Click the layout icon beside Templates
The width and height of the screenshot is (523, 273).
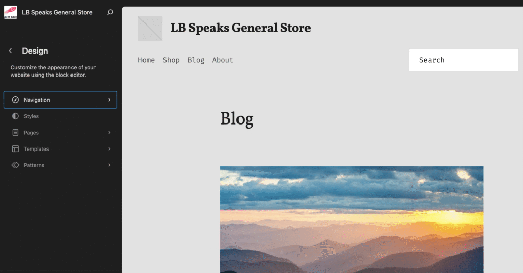[15, 149]
